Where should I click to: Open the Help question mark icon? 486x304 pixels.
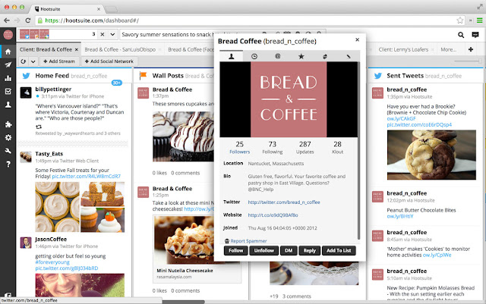tap(8, 164)
